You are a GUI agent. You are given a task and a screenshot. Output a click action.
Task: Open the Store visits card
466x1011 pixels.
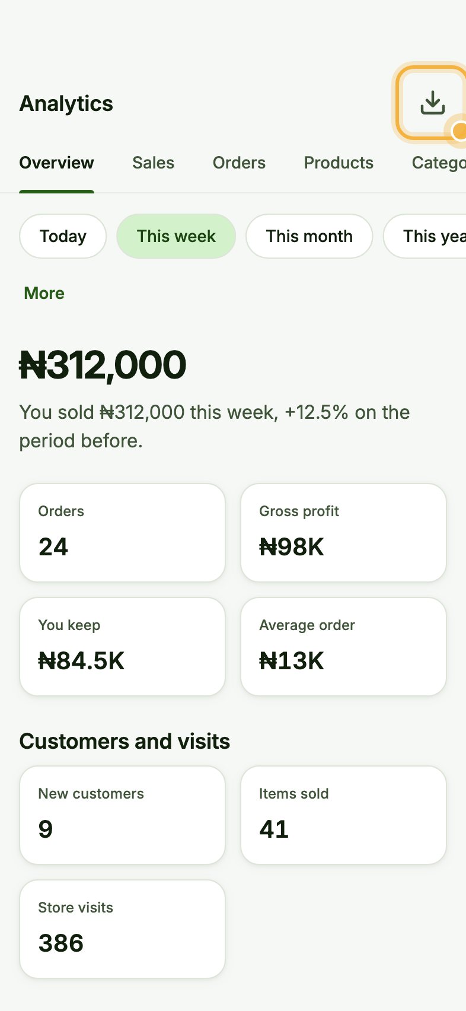click(x=123, y=929)
